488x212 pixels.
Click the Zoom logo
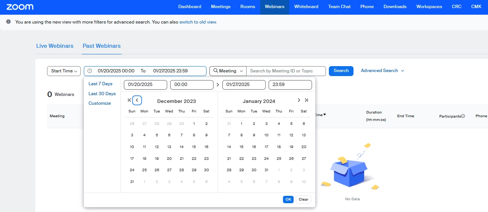pos(20,7)
